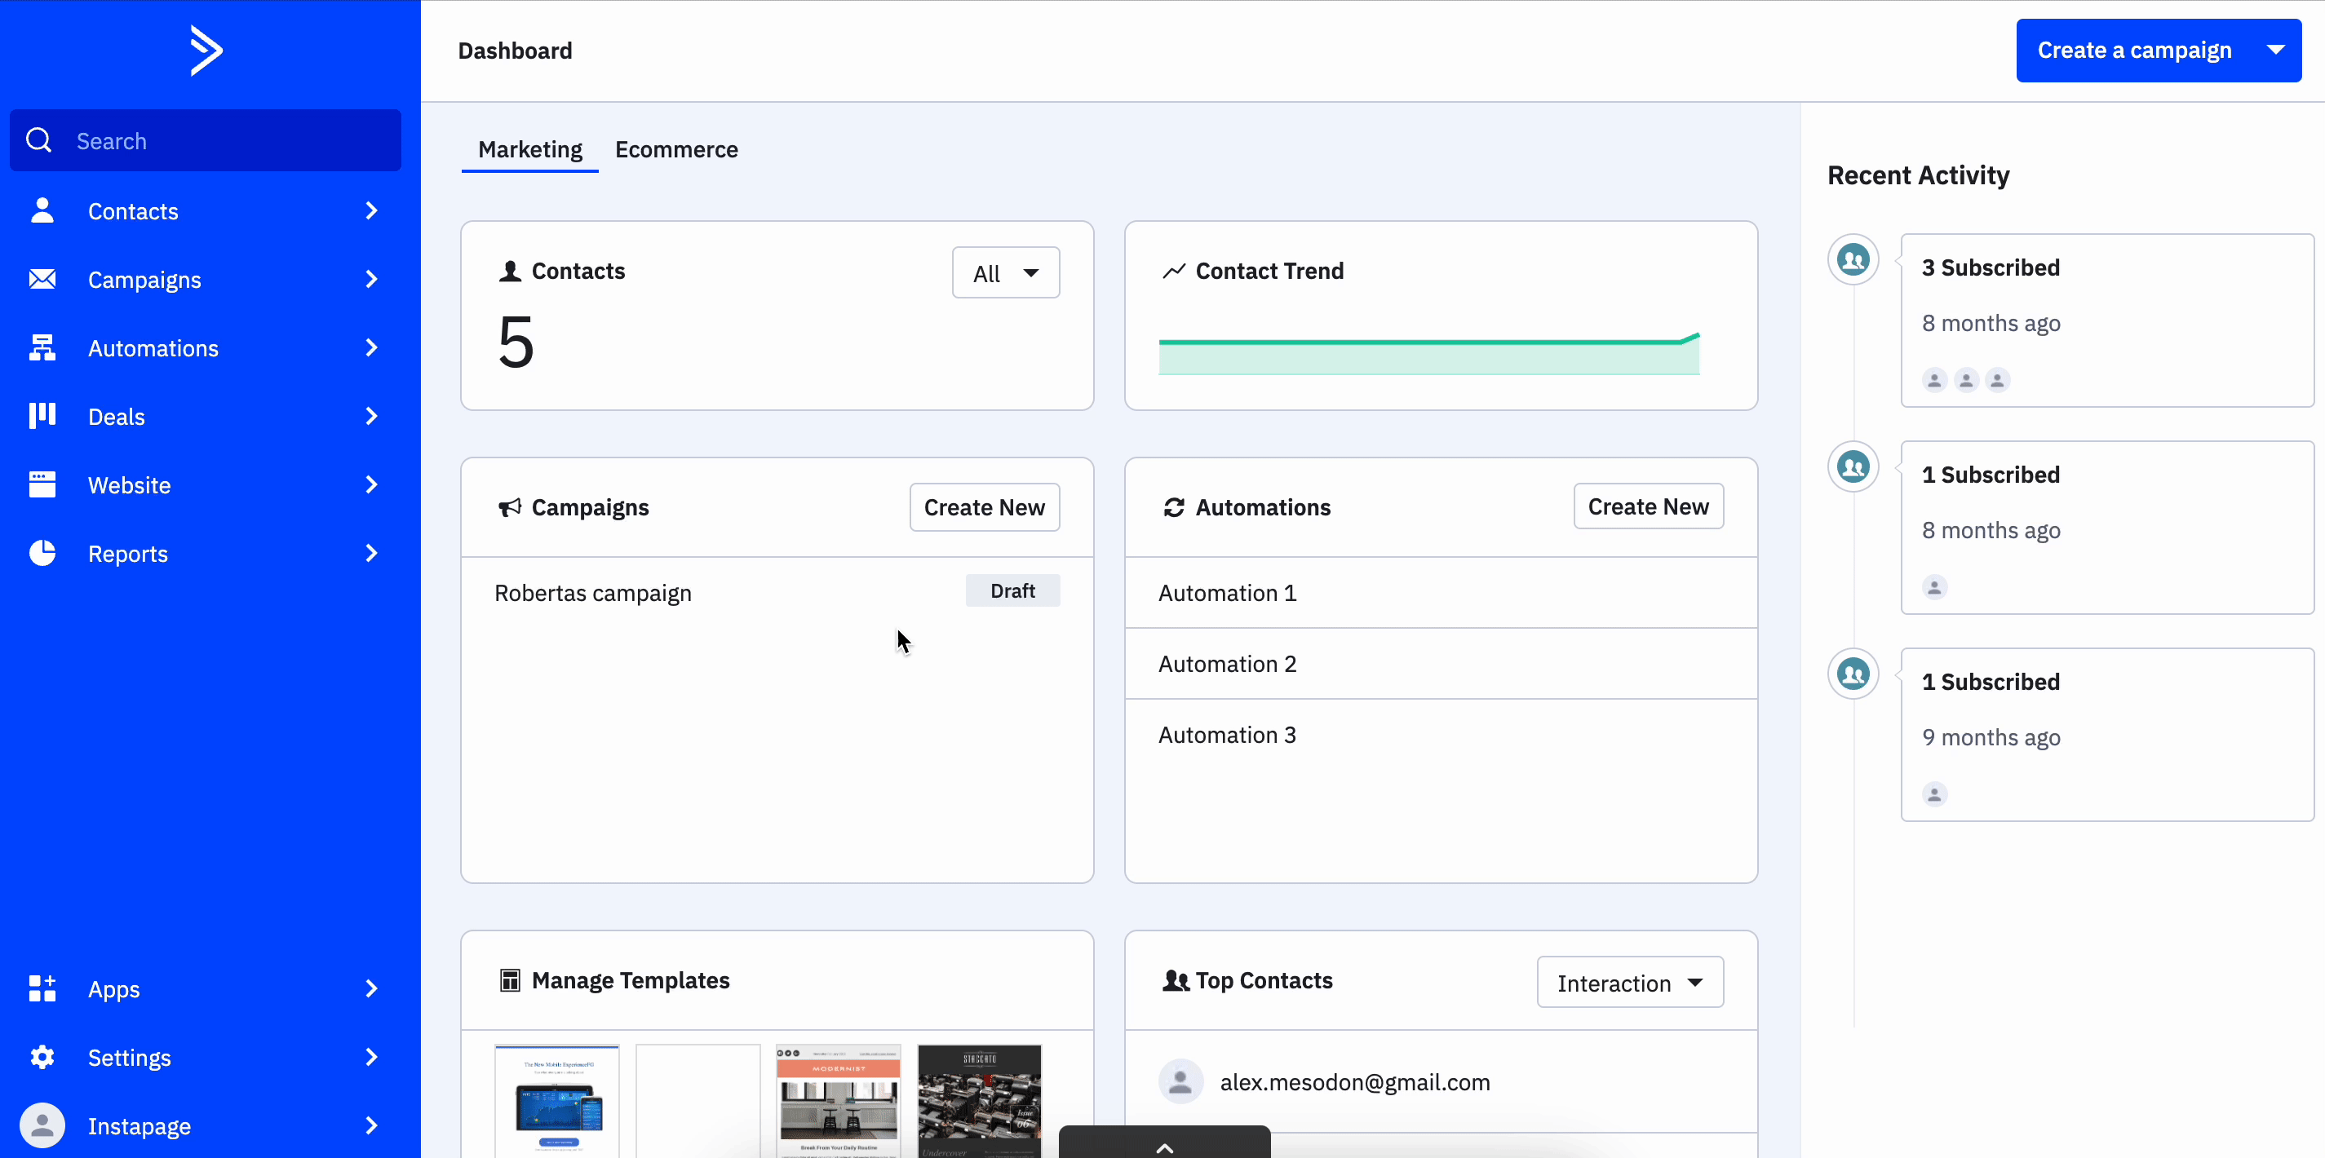Click the Create a campaign dropdown arrow
The image size is (2325, 1158).
point(2275,51)
